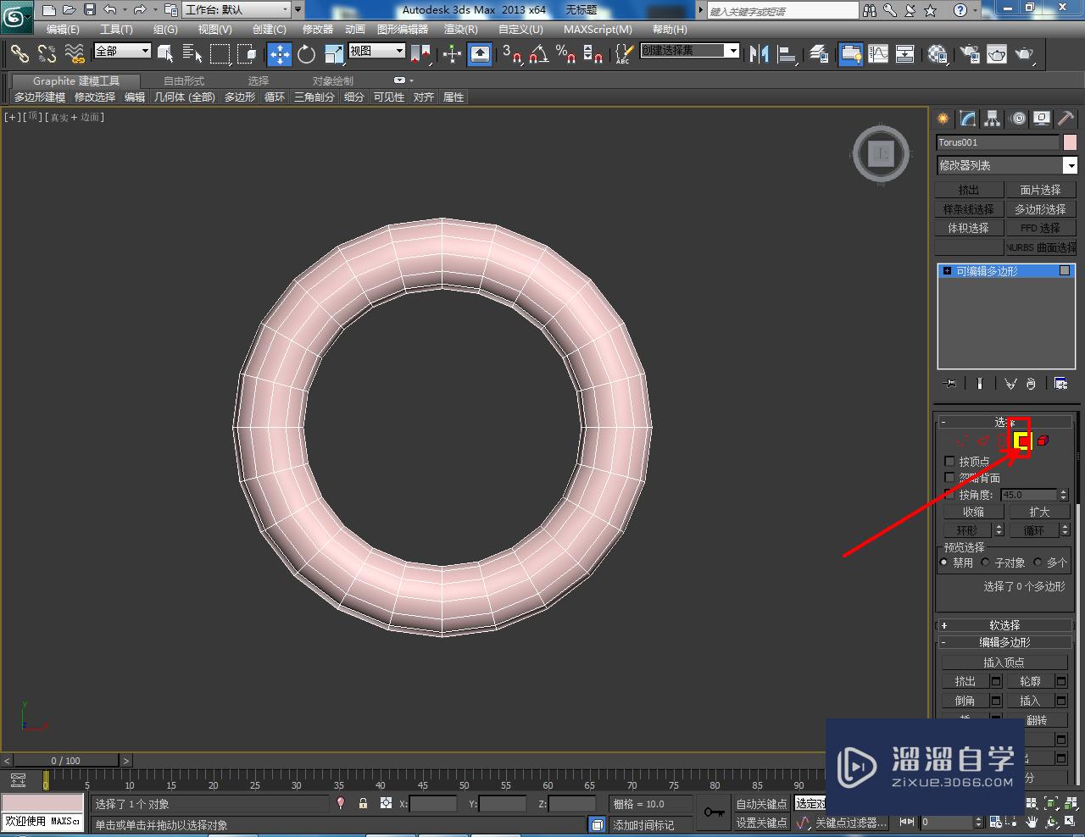Switch to the 对象绘制 ribbon tab
The height and width of the screenshot is (837, 1085).
pyautogui.click(x=333, y=80)
